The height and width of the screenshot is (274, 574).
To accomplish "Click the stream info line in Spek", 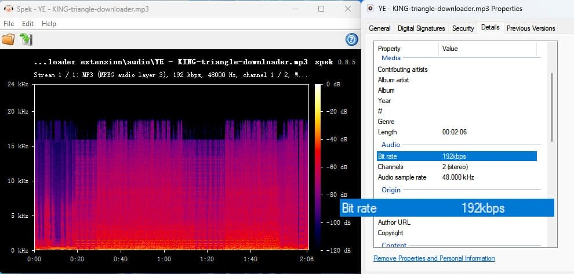I will [x=170, y=75].
